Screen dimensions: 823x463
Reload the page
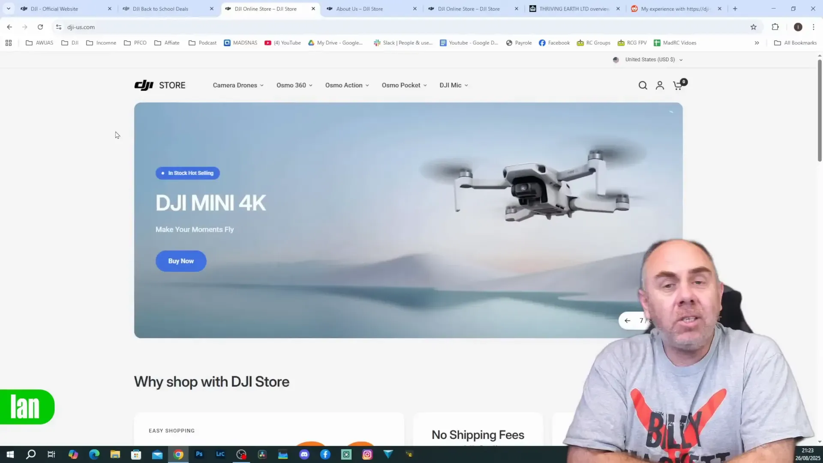(x=40, y=27)
